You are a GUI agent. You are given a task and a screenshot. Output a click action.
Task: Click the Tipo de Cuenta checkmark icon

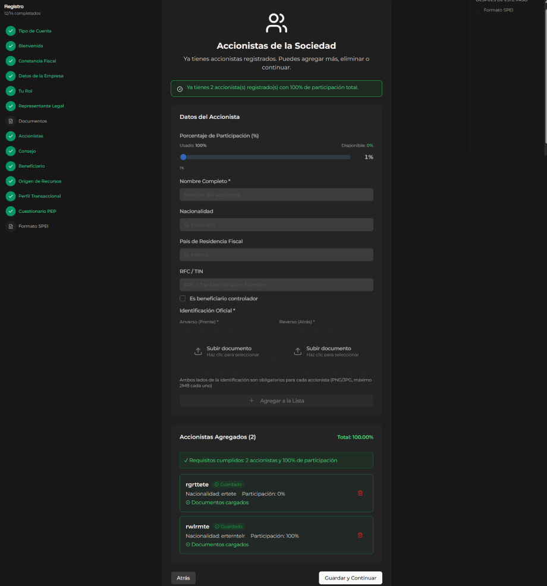(x=11, y=31)
